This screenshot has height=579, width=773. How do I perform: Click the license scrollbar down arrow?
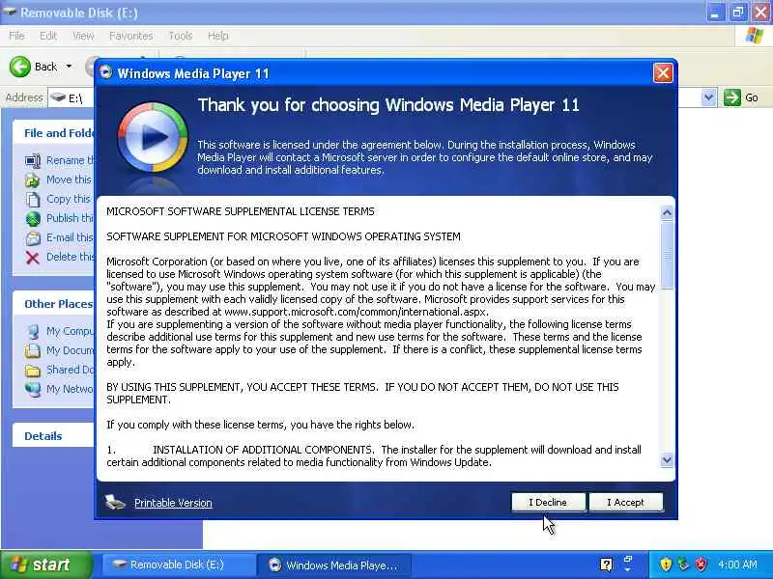667,460
